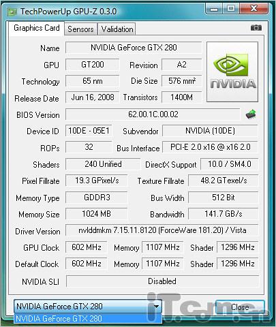The width and height of the screenshot is (276, 327).
Task: Open the Validation tab
Action: tap(117, 29)
